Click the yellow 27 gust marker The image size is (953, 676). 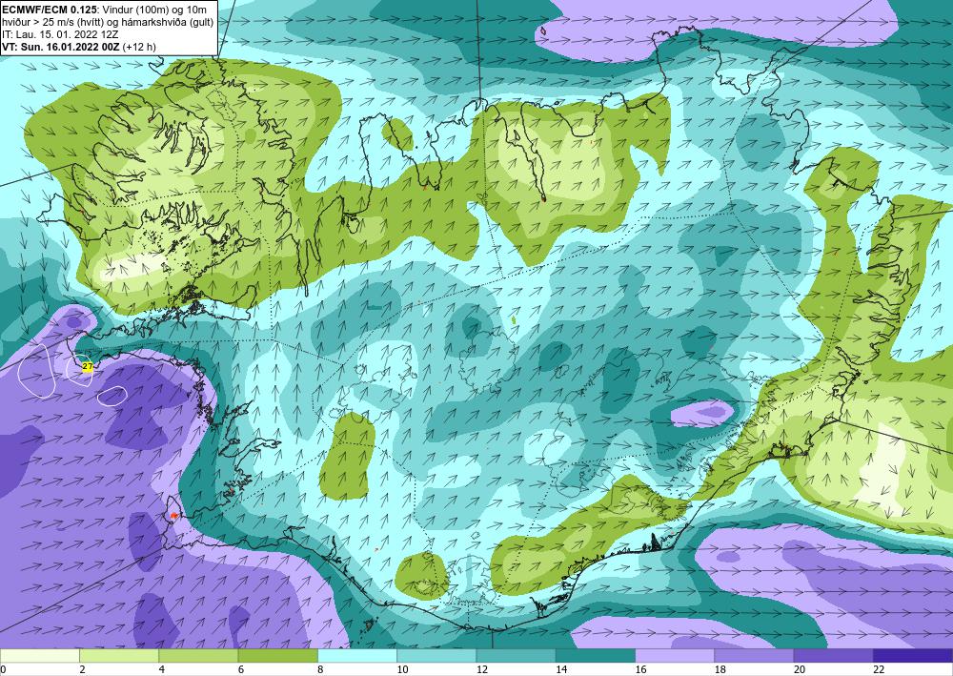87,366
